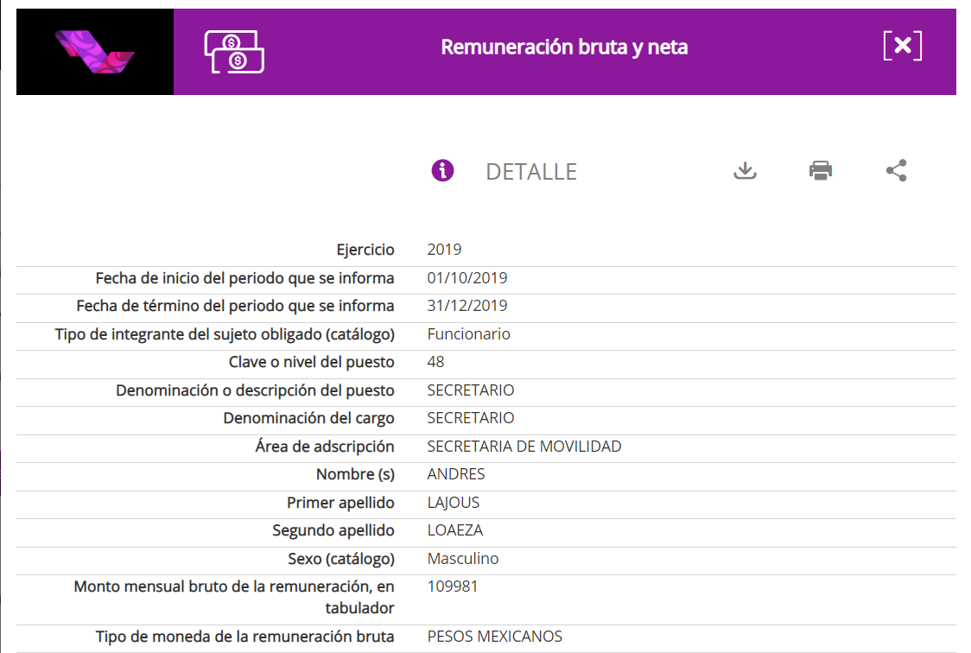Select the Ejercicio value 2019
This screenshot has width=971, height=653.
click(x=444, y=250)
